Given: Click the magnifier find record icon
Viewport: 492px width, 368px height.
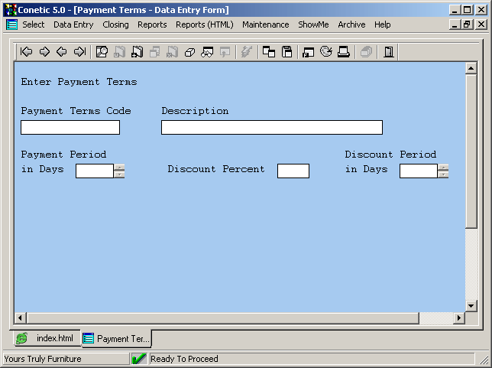Looking at the screenshot, I should [102, 52].
